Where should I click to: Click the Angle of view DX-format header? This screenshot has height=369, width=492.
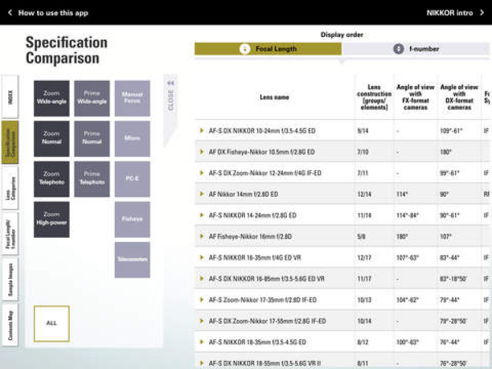pos(459,97)
